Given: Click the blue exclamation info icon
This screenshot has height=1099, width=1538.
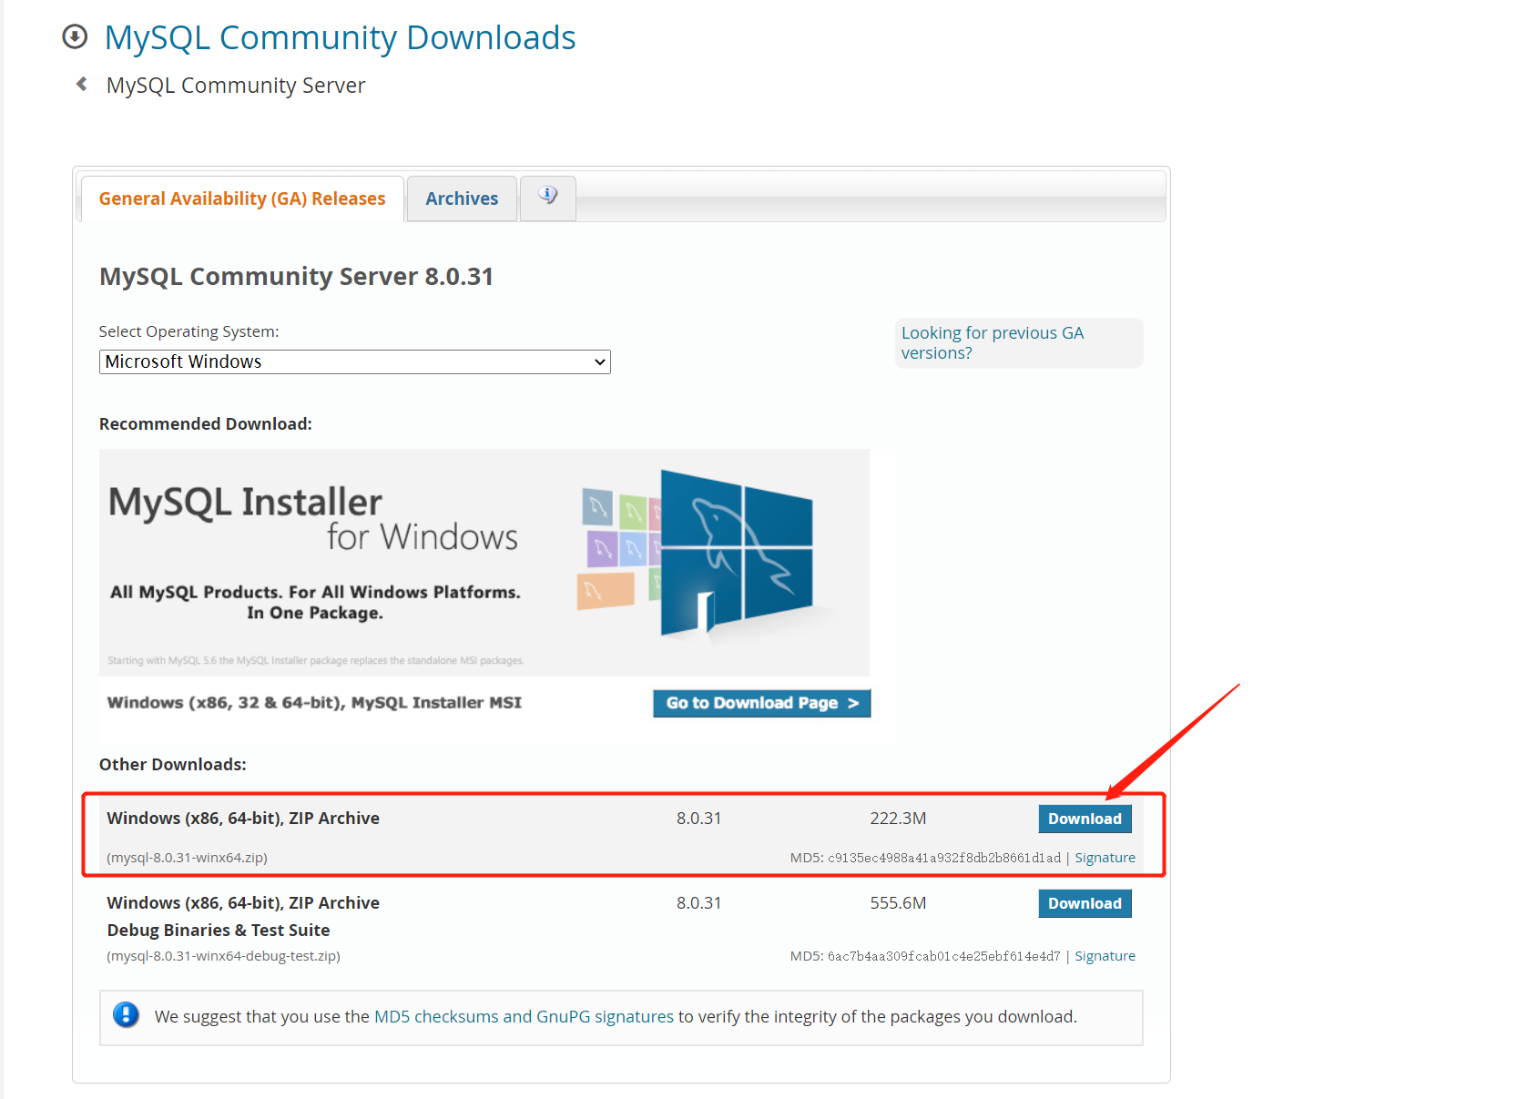Looking at the screenshot, I should (x=126, y=1014).
